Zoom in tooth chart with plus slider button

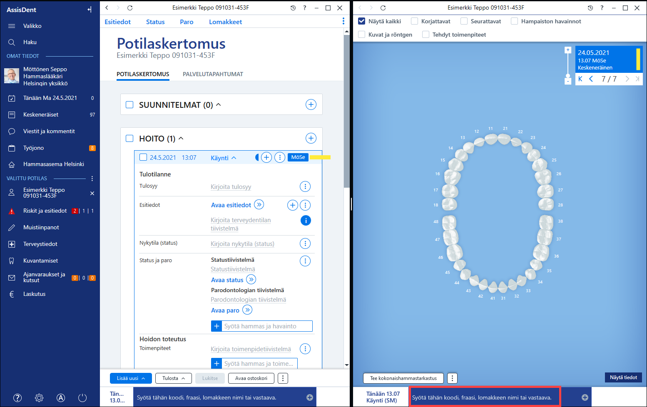[x=568, y=50]
